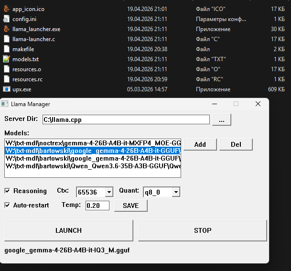Screen dimensions: 291x271
Task: Click the SAVE button
Action: pos(131,206)
